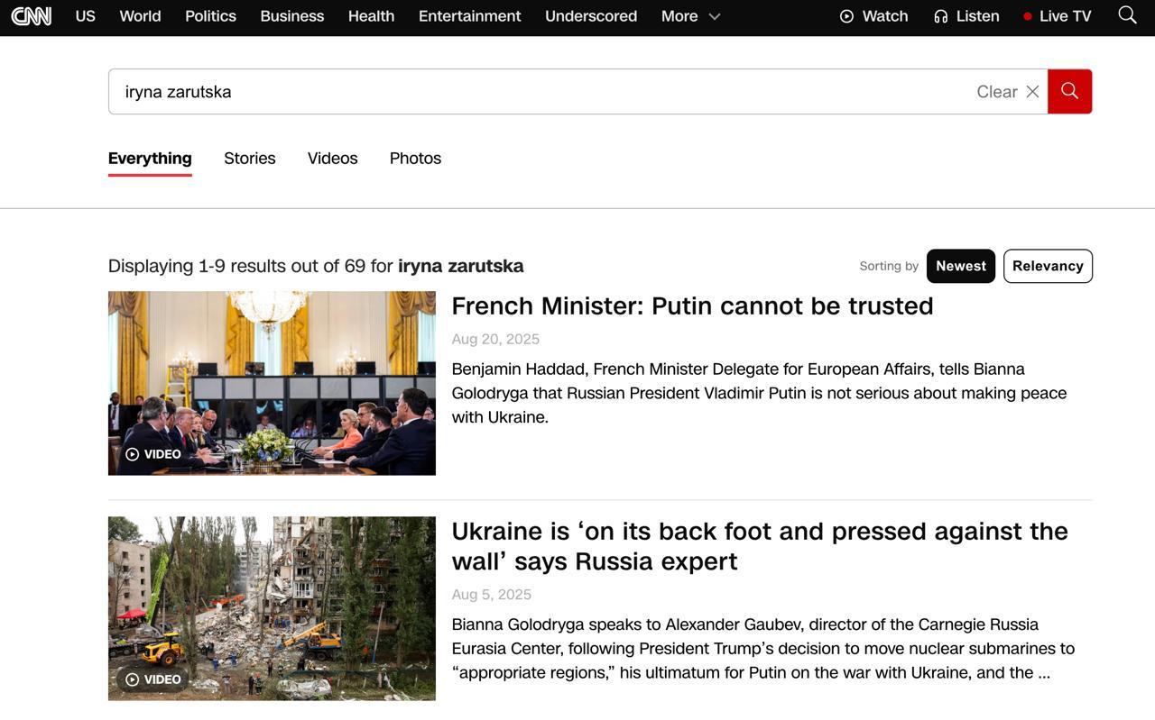
Task: Open Live TV with red dot
Action: pos(1057,16)
